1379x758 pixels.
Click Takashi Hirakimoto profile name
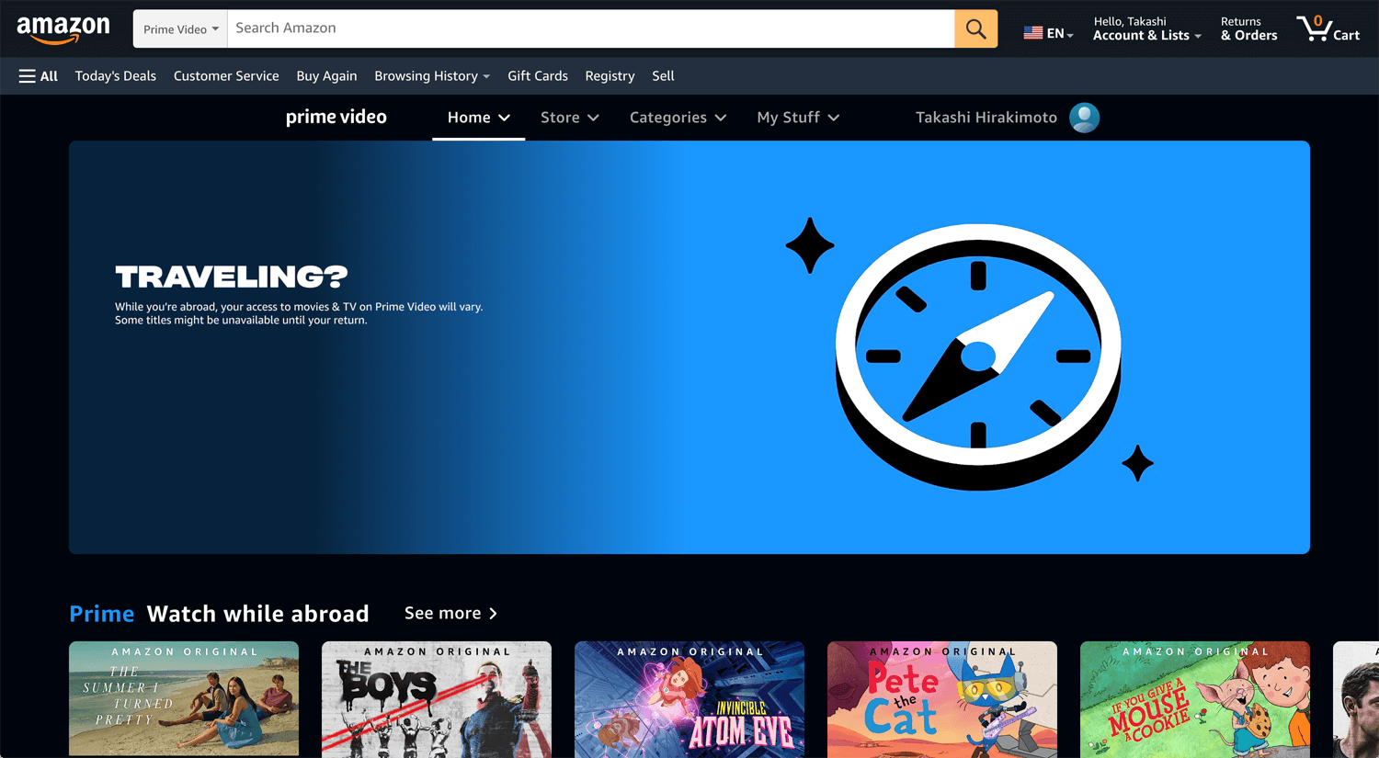(986, 118)
